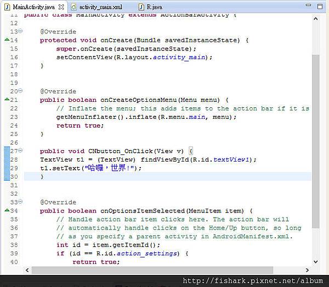Close the MainActivity.java tab
The height and width of the screenshot is (287, 329).
click(x=61, y=7)
